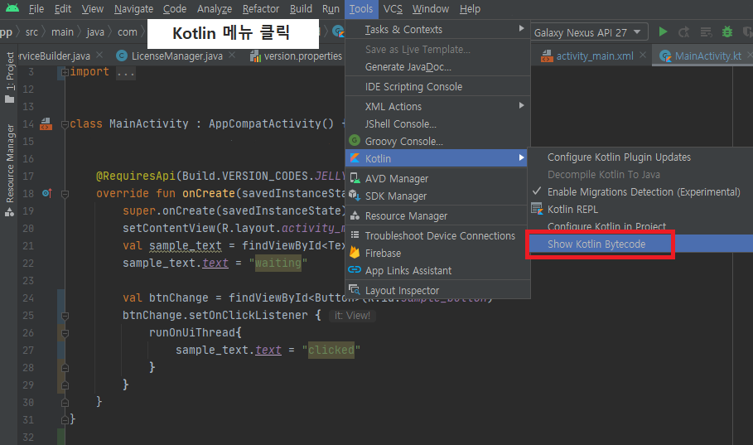Click the 'src' breadcrumb segment
Image resolution: width=753 pixels, height=445 pixels.
(x=31, y=32)
